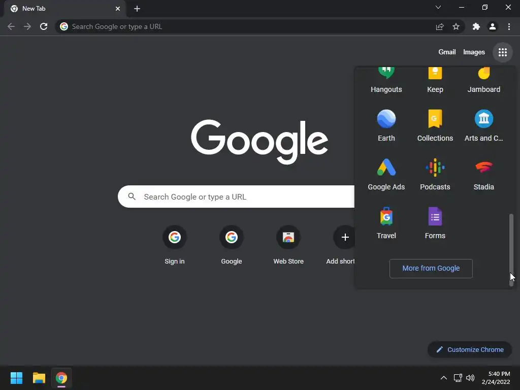
Task: Launch Google Podcasts
Action: [x=435, y=175]
